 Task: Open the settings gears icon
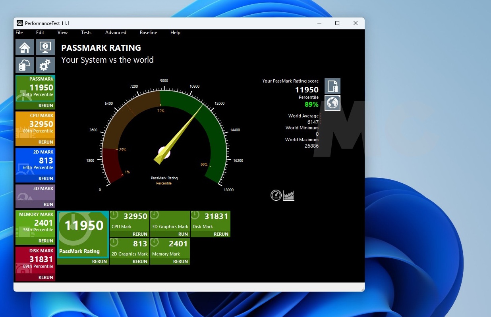pyautogui.click(x=45, y=65)
